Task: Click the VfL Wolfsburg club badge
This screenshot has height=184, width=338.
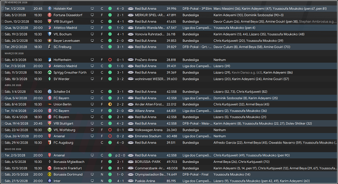Action: click(49, 130)
